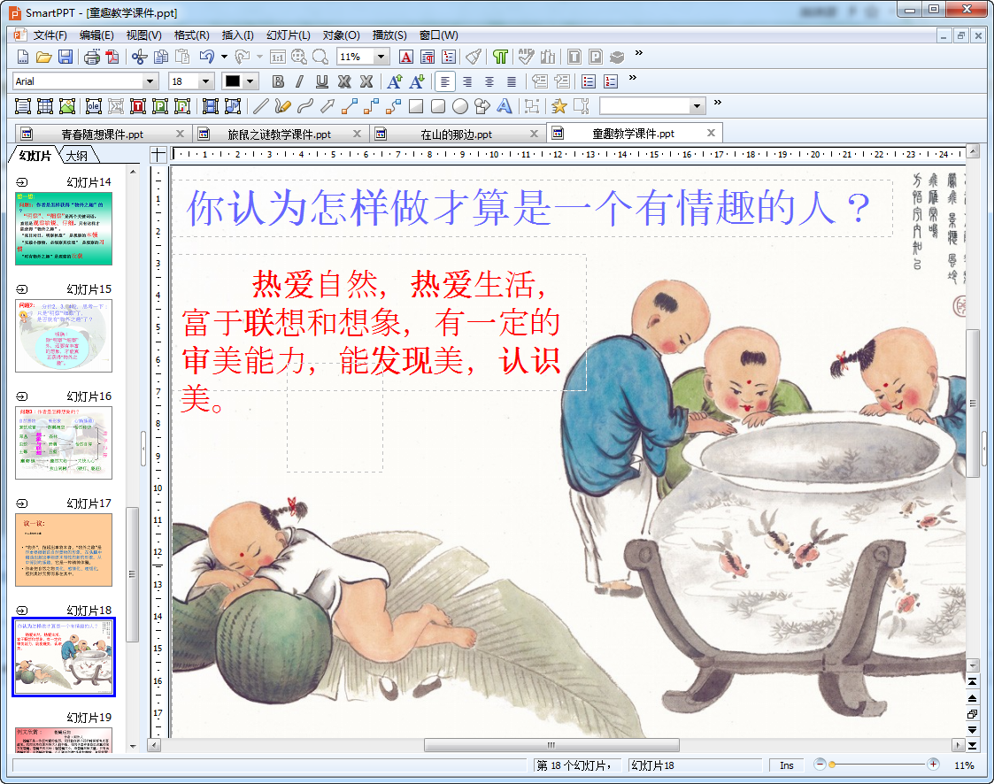The image size is (994, 784).
Task: Click the horizontal scrollbar thumb
Action: (551, 745)
